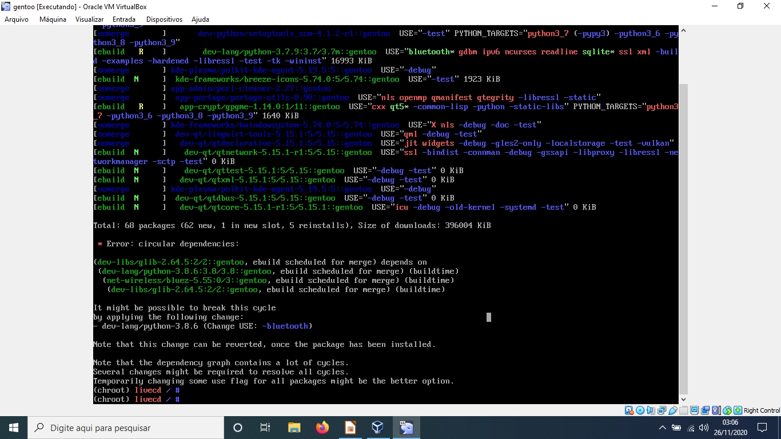The height and width of the screenshot is (439, 781).
Task: Click the USB devices indicator
Action: point(673,410)
